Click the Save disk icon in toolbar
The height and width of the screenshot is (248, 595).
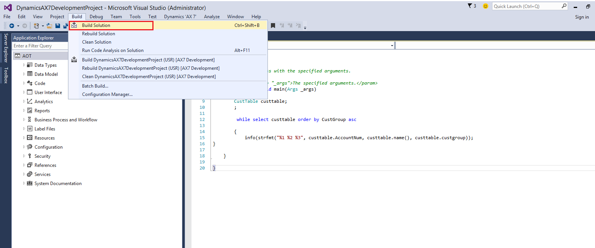(58, 26)
